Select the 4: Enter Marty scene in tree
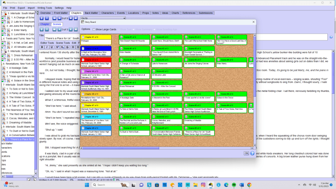This screenshot has width=336, height=189. 18,30
